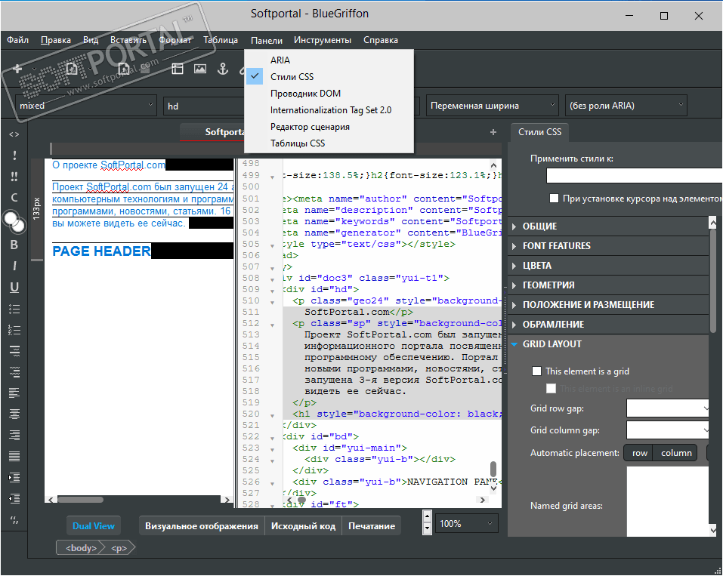Open the Переменная ширина font dropdown
Screen dimensions: 723x576
[493, 106]
